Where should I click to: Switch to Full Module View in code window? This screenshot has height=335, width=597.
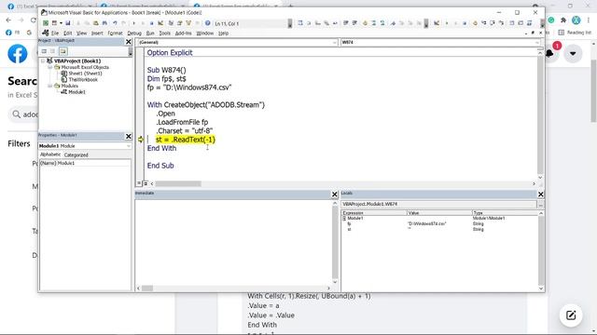(146, 183)
